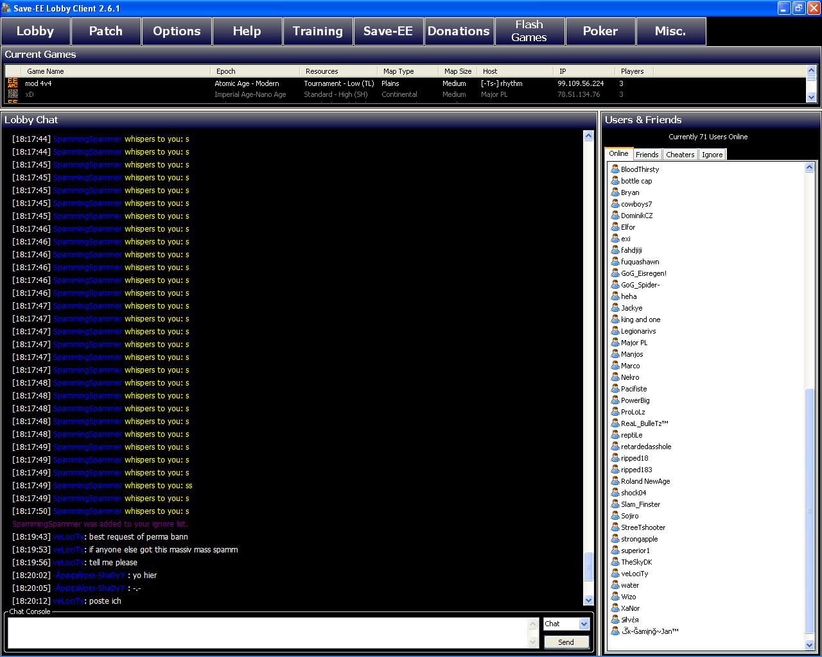Click the user icon beside TheSkyDK
Image resolution: width=822 pixels, height=657 pixels.
tap(615, 562)
